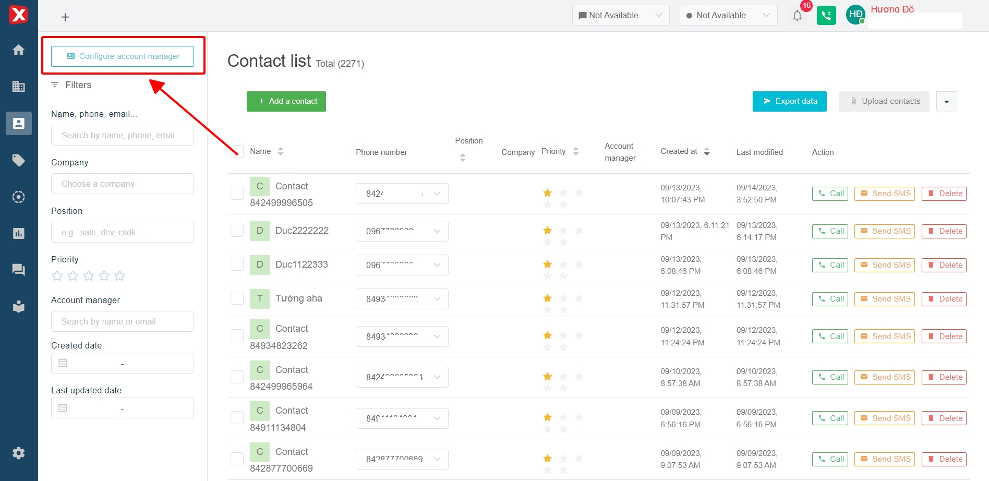989x481 pixels.
Task: Expand phone number dropdown for Duc1122333
Action: (x=437, y=265)
